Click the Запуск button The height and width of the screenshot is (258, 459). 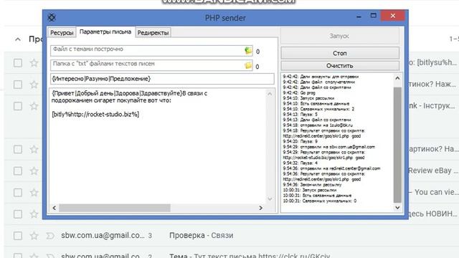click(339, 36)
